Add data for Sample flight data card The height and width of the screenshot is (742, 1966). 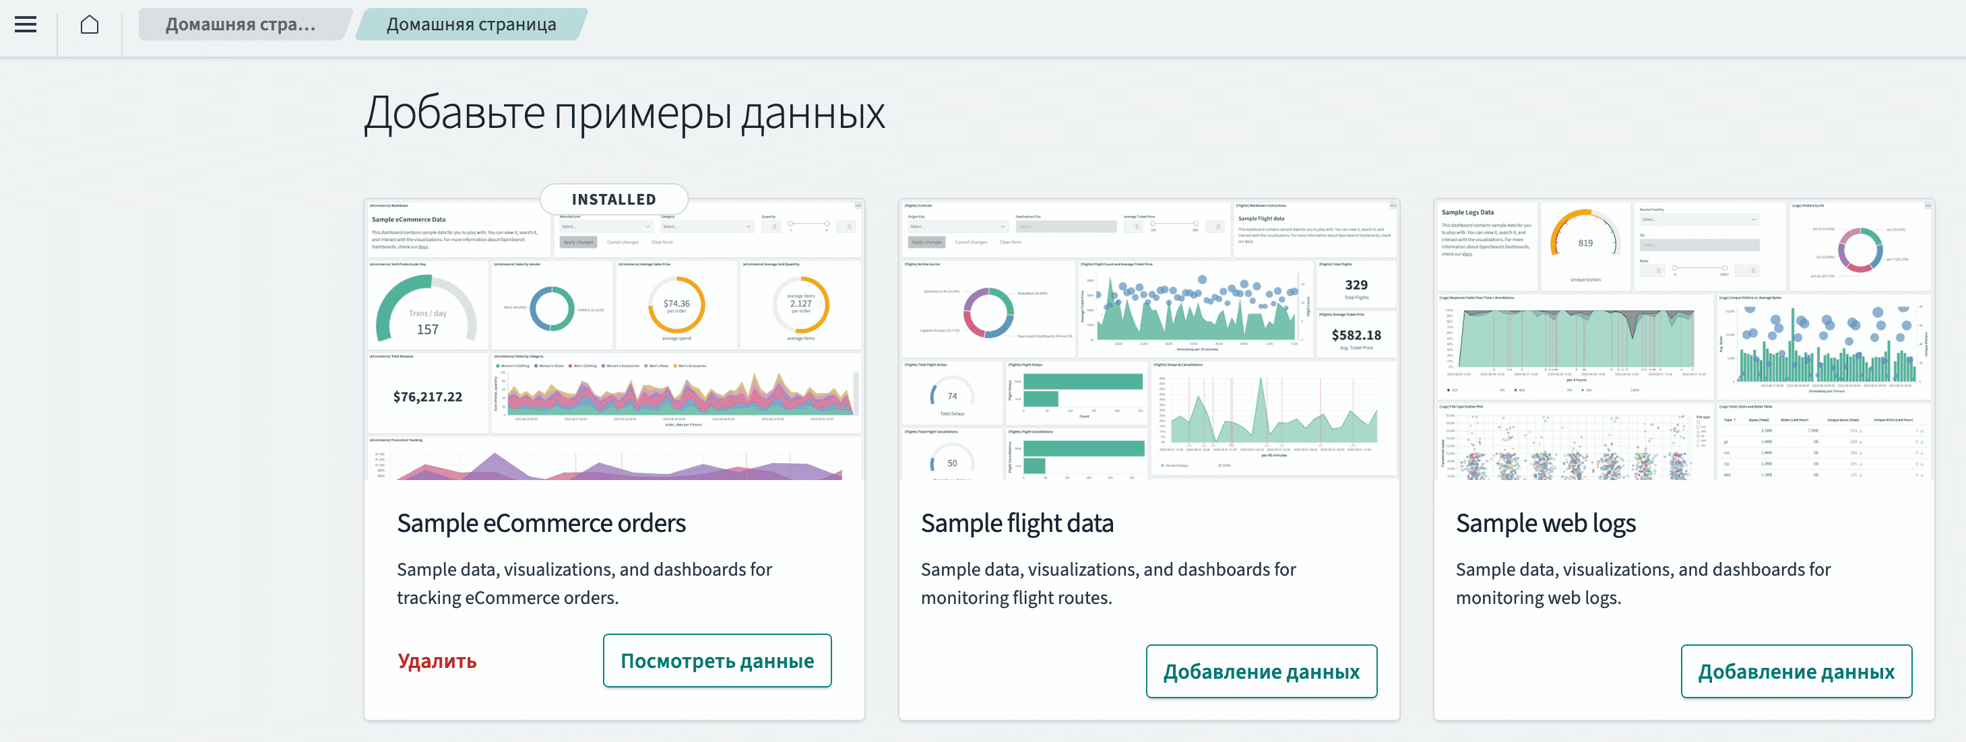(x=1261, y=671)
